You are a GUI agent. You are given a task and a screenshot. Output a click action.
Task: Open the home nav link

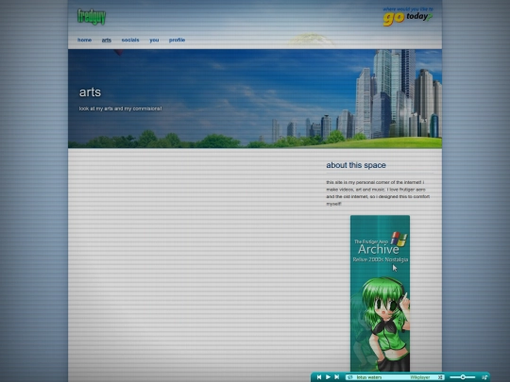(x=85, y=40)
